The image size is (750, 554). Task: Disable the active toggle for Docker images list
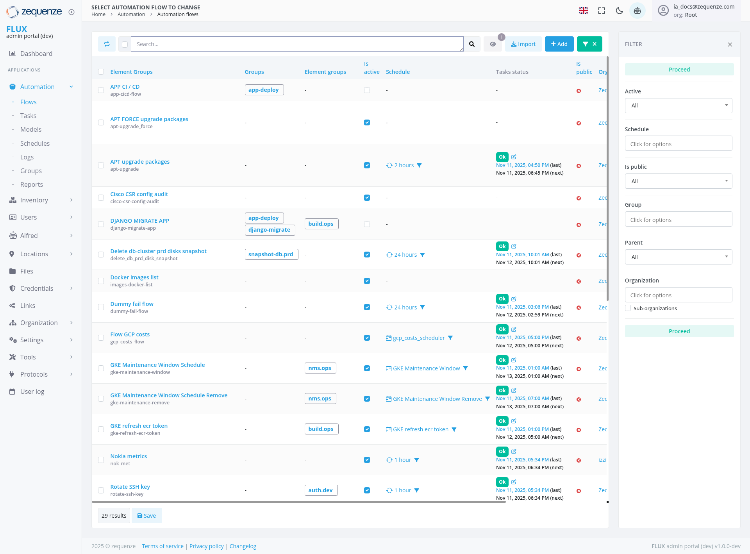(367, 281)
